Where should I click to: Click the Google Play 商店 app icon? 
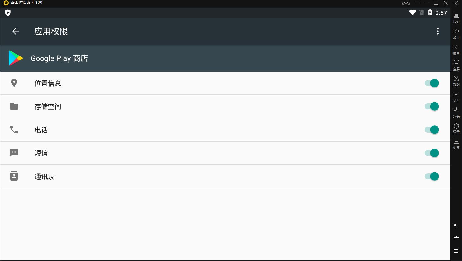click(x=15, y=58)
